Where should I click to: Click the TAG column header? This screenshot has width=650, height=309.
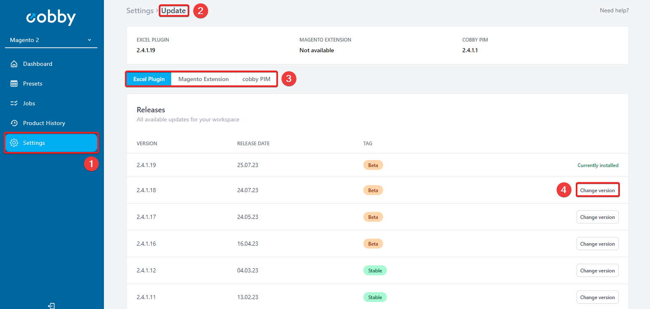click(367, 144)
